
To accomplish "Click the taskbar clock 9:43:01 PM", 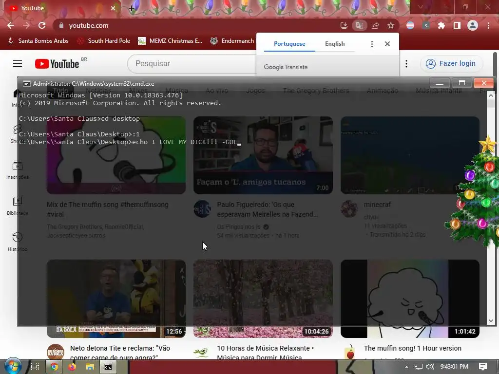I will (454, 367).
